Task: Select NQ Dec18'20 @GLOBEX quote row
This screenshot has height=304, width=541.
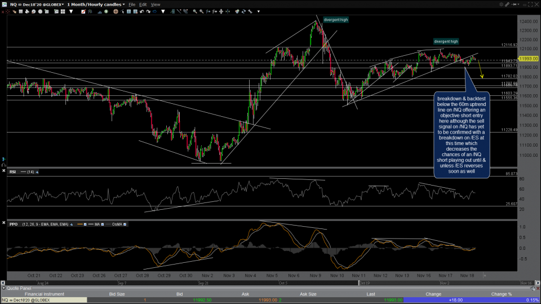Action: (x=270, y=300)
